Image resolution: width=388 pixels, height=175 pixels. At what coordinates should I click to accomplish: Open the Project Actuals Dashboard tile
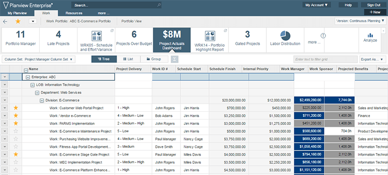coord(172,40)
